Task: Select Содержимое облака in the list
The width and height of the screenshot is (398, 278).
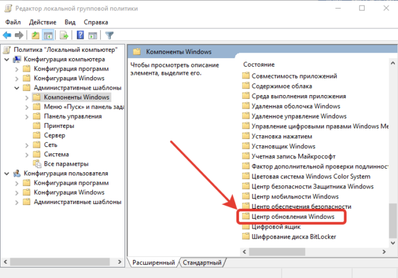Action: point(282,86)
